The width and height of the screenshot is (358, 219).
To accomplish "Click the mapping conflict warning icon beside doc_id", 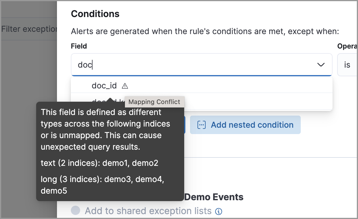I will point(125,86).
